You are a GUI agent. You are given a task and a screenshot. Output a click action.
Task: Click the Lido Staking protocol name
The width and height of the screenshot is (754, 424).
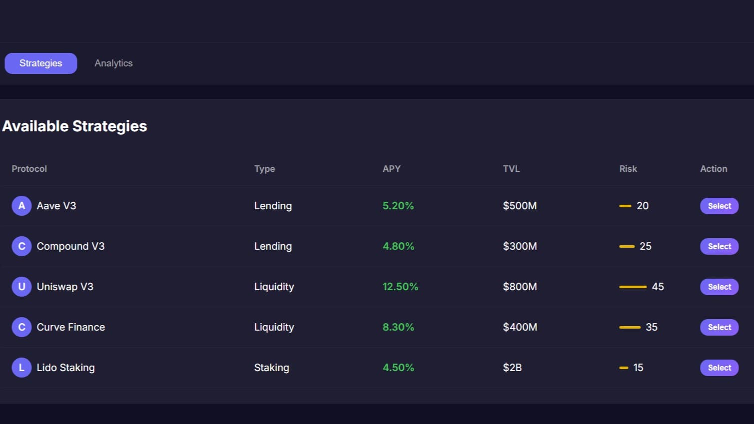coord(65,368)
